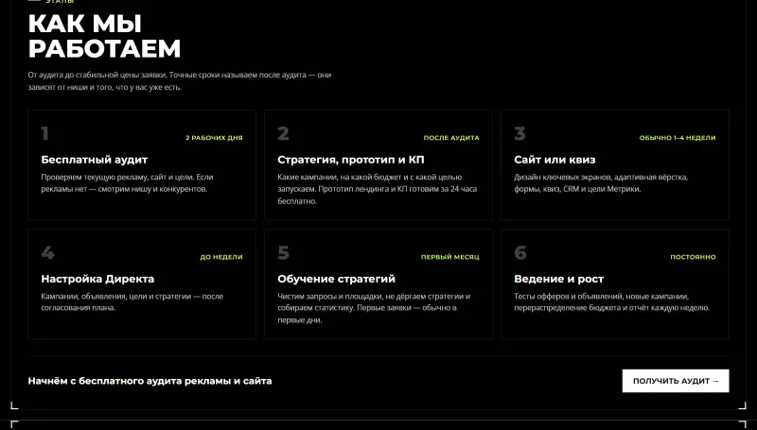Click the step number 5
Screen dimensions: 757x430
(x=283, y=252)
